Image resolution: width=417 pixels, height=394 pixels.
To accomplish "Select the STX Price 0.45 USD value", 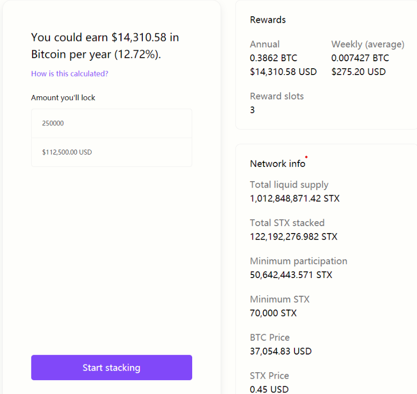I will tap(269, 389).
